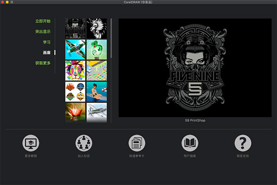Click the 59 PrintShop caption

tap(195, 120)
